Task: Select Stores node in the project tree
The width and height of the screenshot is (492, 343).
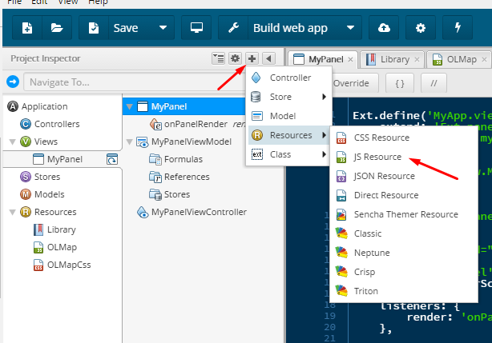Action: pos(47,177)
